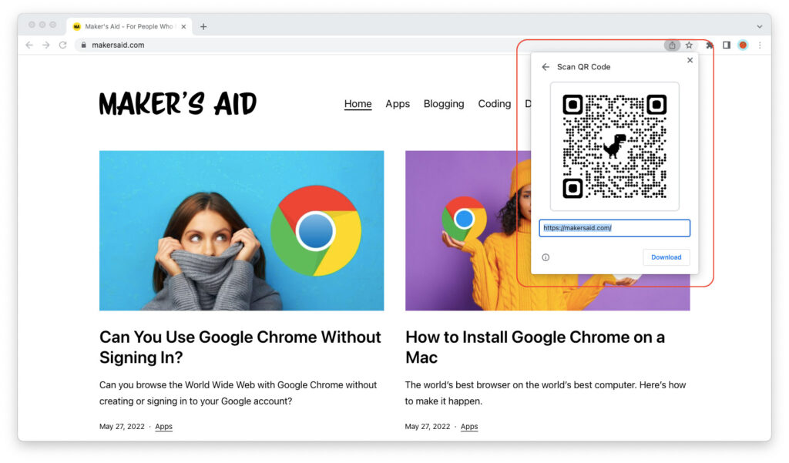
Task: Open the Extensions puzzle icon
Action: 710,45
